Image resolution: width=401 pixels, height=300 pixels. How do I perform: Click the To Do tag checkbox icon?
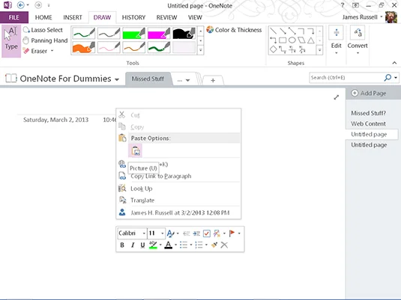pos(207,233)
